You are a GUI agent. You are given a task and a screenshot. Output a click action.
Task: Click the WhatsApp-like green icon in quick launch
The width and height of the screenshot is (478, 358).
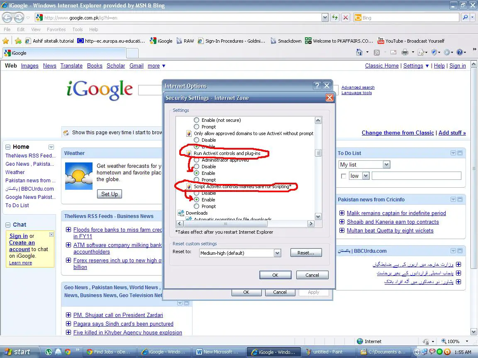click(49, 352)
